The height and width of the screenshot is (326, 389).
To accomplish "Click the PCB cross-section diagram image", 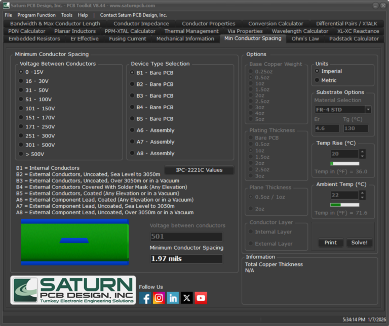I will tap(74, 242).
